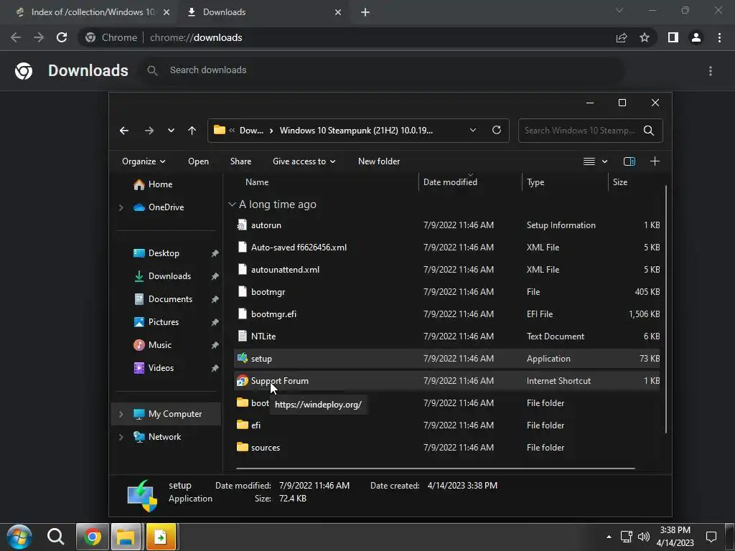Select the autorun setup information file
The image size is (735, 551).
point(446,225)
